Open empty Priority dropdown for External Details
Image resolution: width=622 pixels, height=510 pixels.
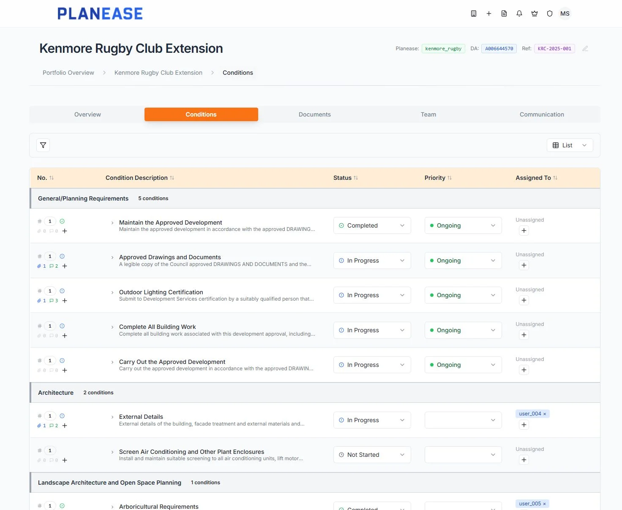click(463, 420)
